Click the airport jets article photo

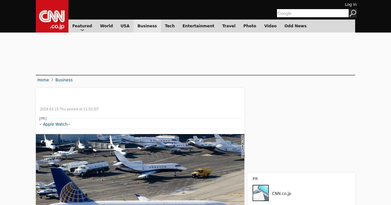(x=140, y=170)
